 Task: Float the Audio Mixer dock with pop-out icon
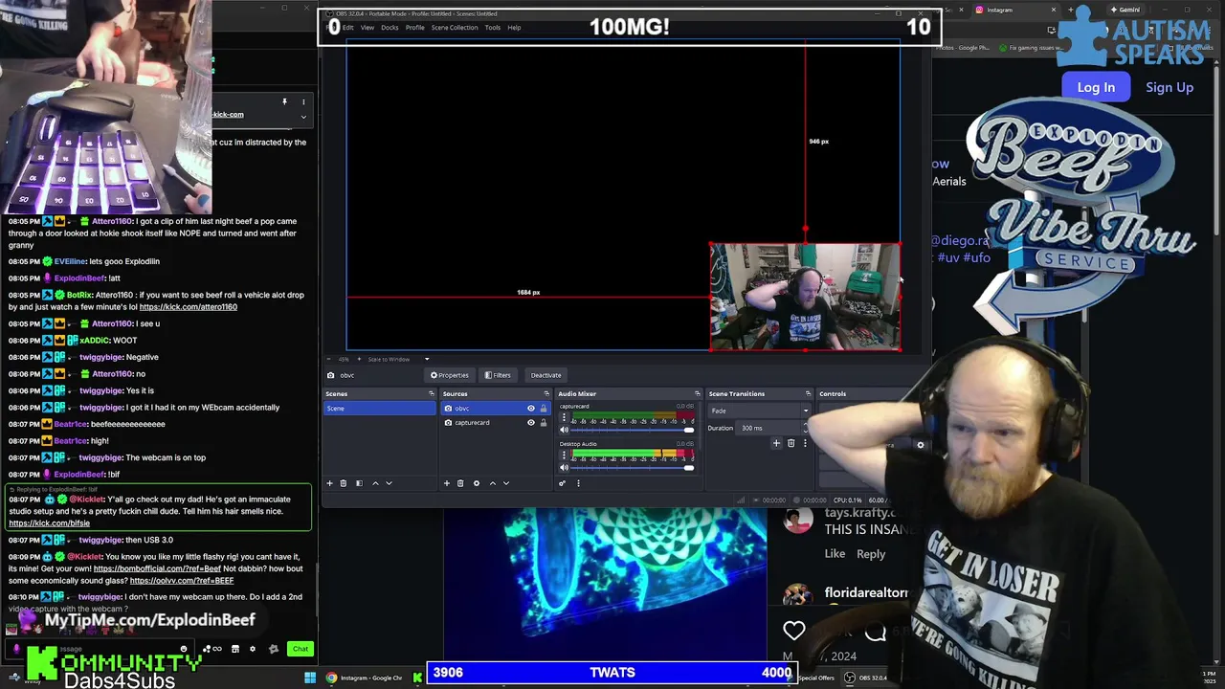(x=697, y=393)
